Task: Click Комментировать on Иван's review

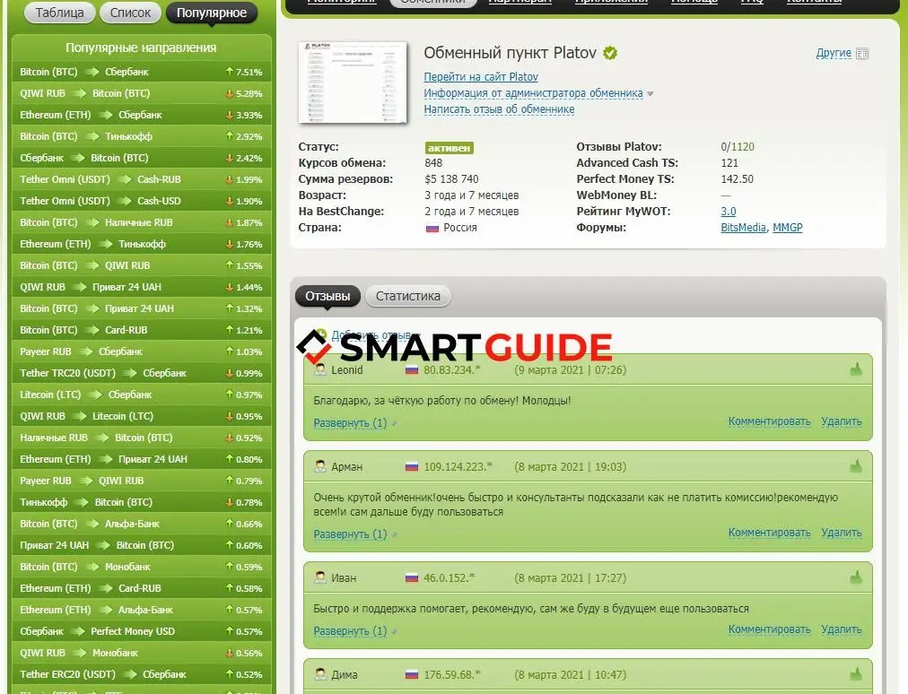Action: pos(769,629)
